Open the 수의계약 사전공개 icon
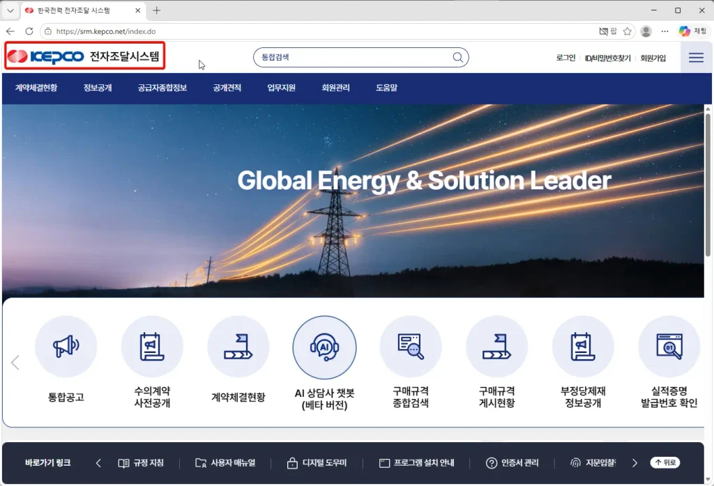 (x=152, y=347)
